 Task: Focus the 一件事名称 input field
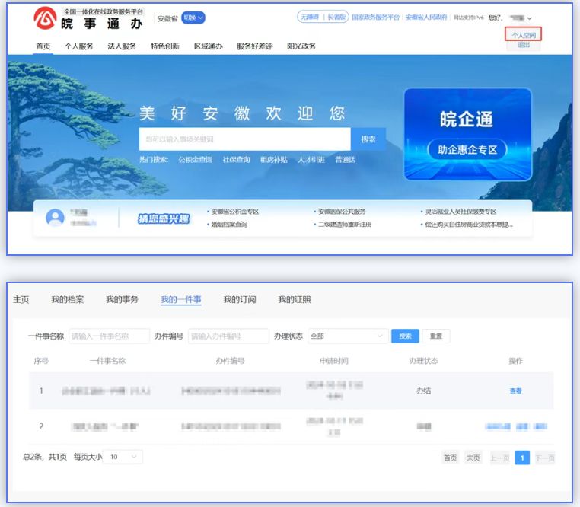point(109,336)
